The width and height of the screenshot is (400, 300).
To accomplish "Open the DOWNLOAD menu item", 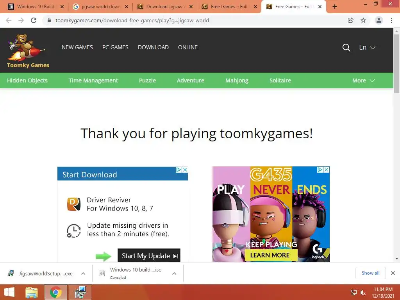I will 153,47.
